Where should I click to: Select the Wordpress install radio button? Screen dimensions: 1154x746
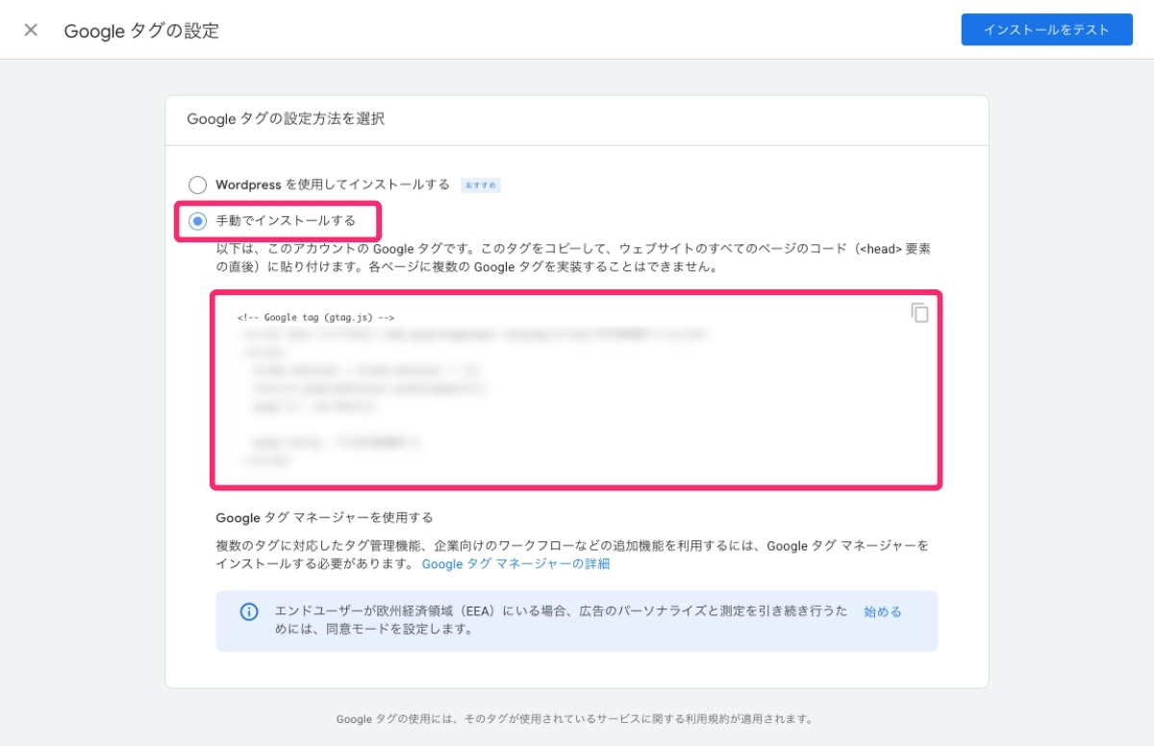(x=197, y=185)
